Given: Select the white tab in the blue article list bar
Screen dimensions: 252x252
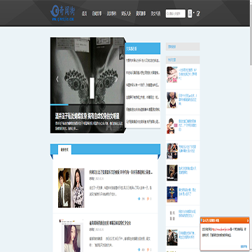Looking at the screenshot, I should pos(64,150).
